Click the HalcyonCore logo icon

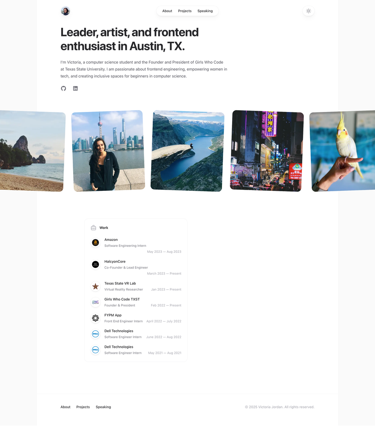[x=96, y=264]
